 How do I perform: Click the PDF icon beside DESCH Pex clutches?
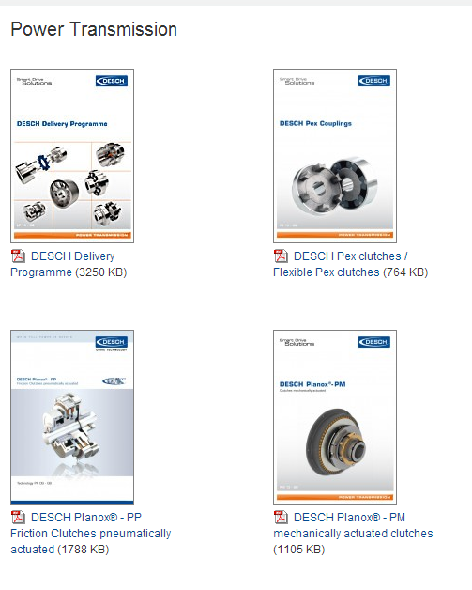pyautogui.click(x=281, y=256)
